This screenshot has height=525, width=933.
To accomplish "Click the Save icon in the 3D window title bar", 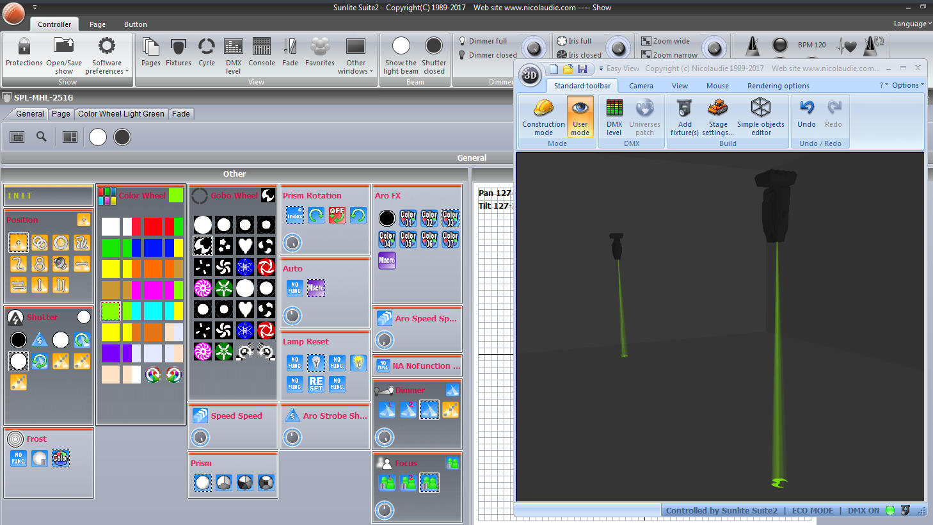I will (x=582, y=69).
